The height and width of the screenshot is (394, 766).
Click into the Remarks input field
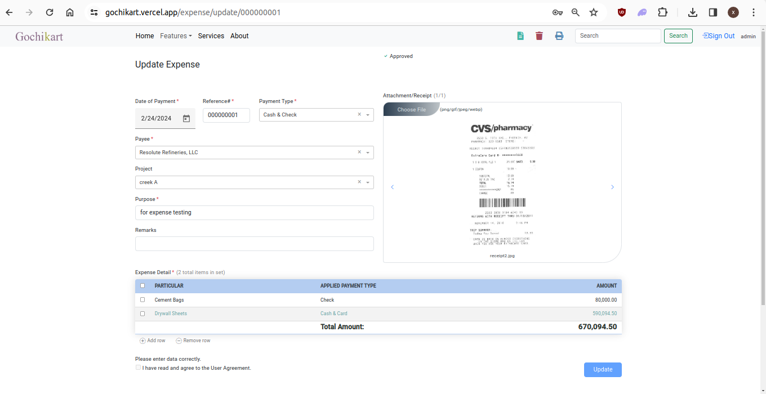click(x=254, y=244)
